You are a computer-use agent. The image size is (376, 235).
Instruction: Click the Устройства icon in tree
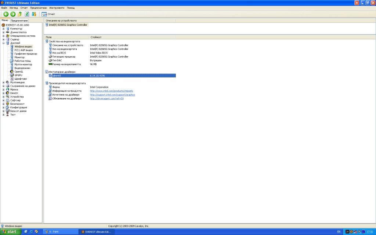7,97
